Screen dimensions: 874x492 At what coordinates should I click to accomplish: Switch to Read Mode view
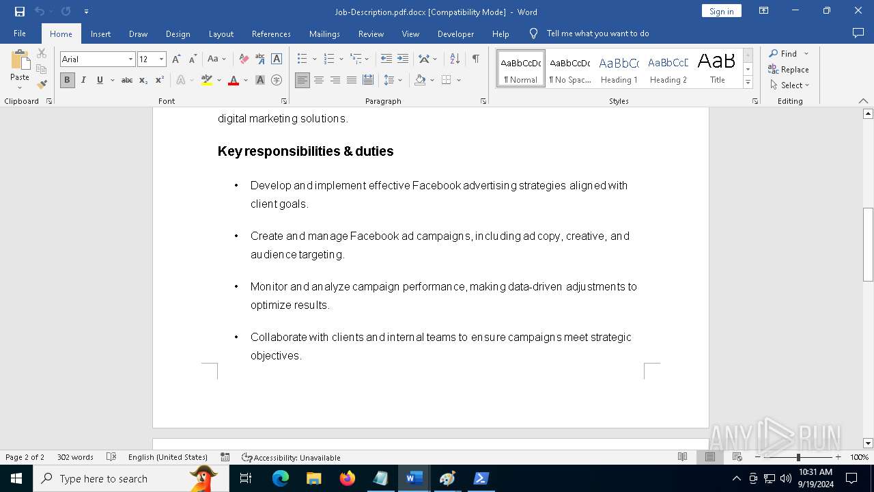tap(682, 457)
